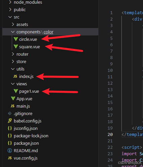Click the info icon beside README.md
This screenshot has width=143, height=167.
point(10,150)
